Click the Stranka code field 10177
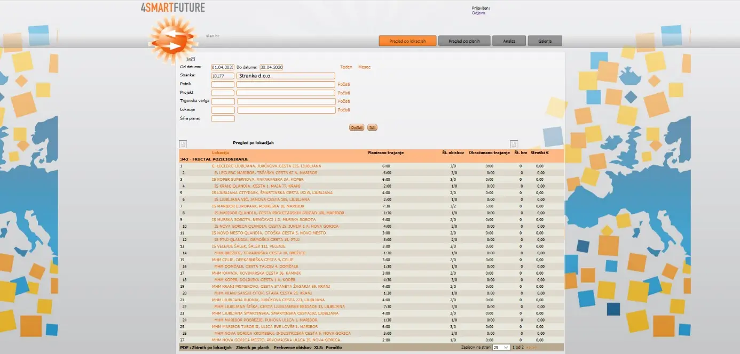The width and height of the screenshot is (740, 354). 223,76
